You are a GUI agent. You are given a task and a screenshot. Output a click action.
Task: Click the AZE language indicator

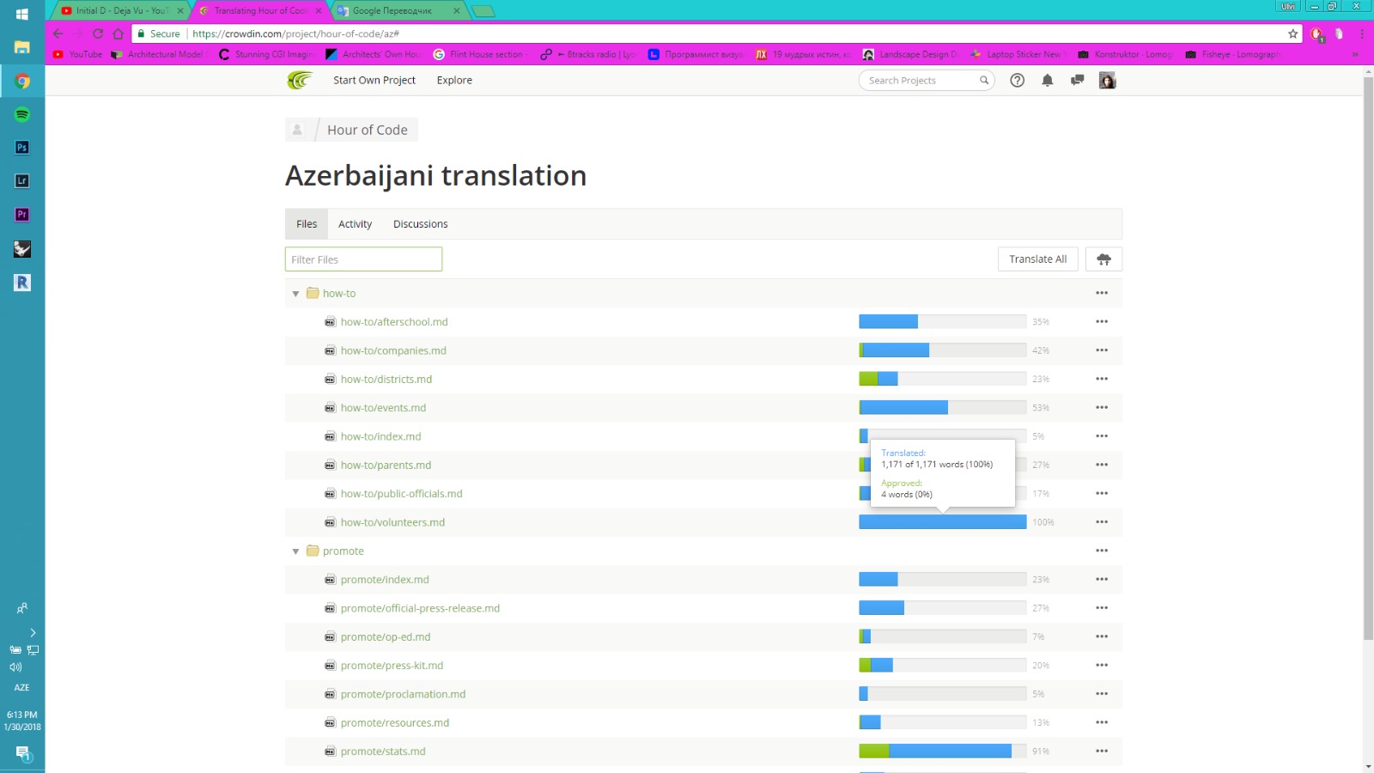(22, 688)
